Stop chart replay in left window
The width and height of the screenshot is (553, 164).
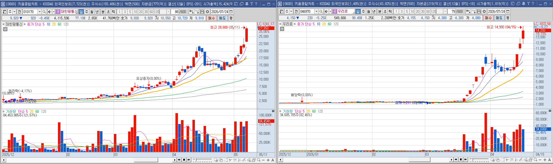click(184, 160)
